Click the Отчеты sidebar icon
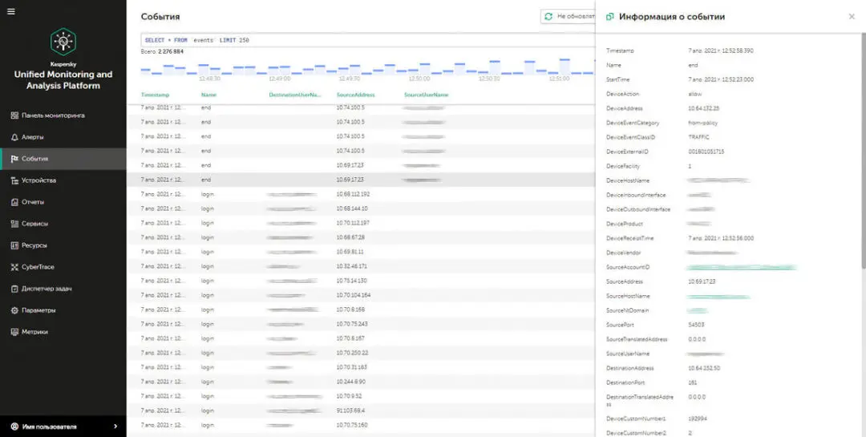The width and height of the screenshot is (866, 437). 15,201
